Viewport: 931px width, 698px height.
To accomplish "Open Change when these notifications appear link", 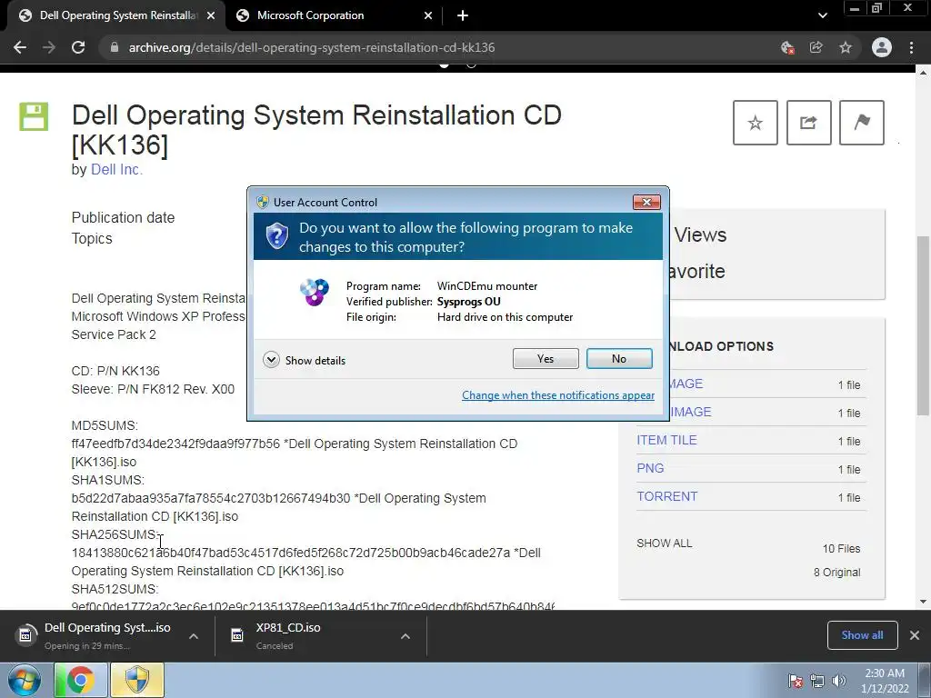I will (x=558, y=395).
